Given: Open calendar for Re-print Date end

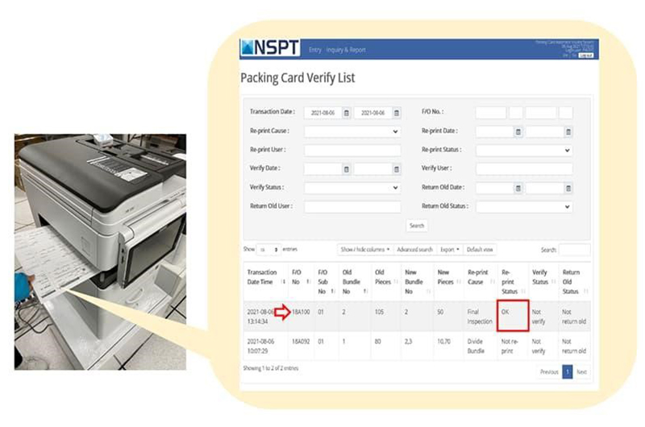Looking at the screenshot, I should tap(568, 131).
